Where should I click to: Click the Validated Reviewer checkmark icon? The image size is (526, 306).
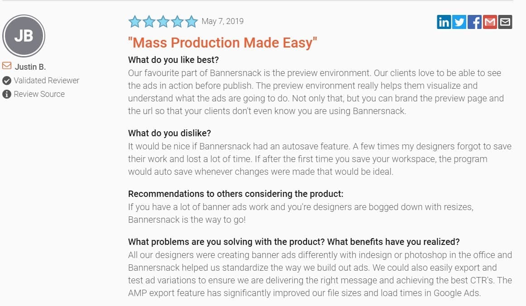click(x=7, y=80)
